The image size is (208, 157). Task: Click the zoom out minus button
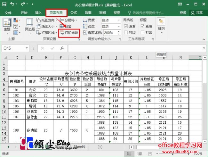[157, 154]
